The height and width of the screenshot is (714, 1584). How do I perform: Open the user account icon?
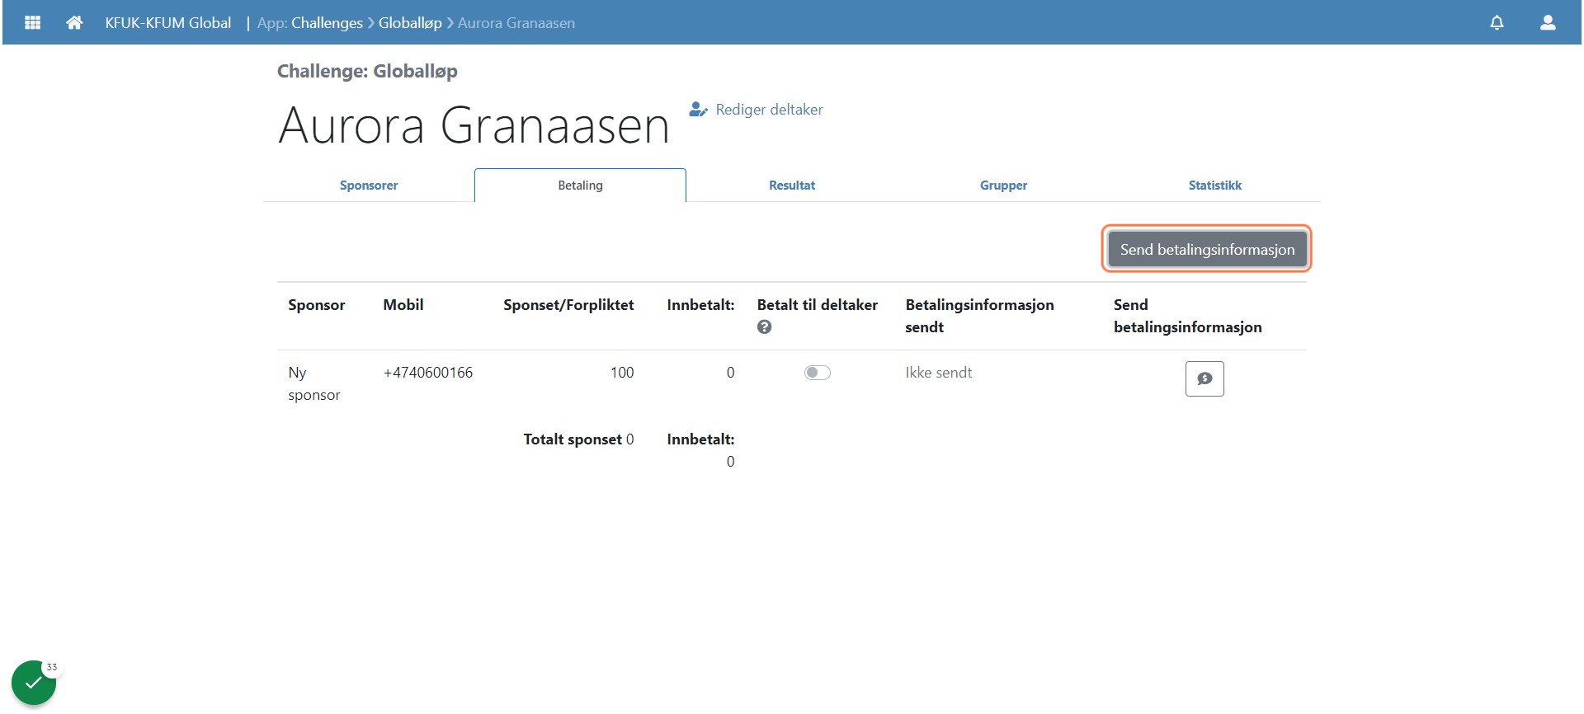1548,22
